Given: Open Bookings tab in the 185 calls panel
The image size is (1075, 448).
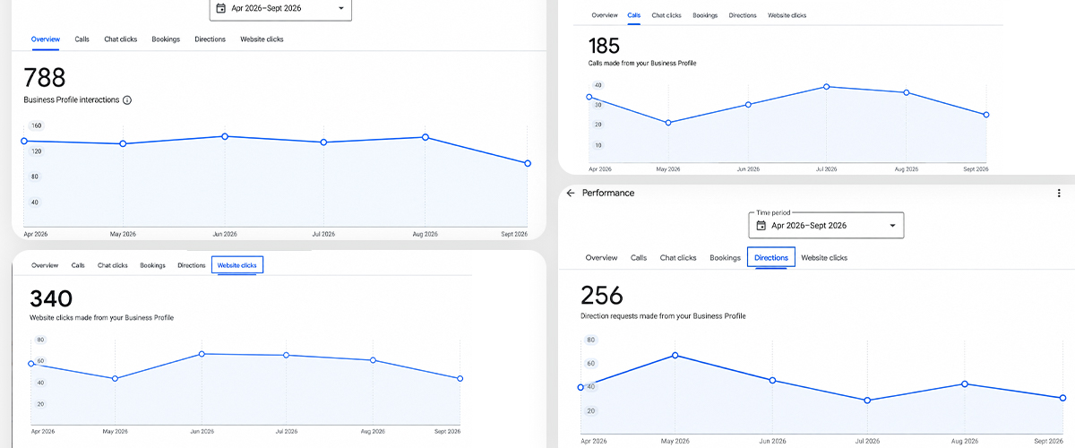Looking at the screenshot, I should [x=705, y=15].
